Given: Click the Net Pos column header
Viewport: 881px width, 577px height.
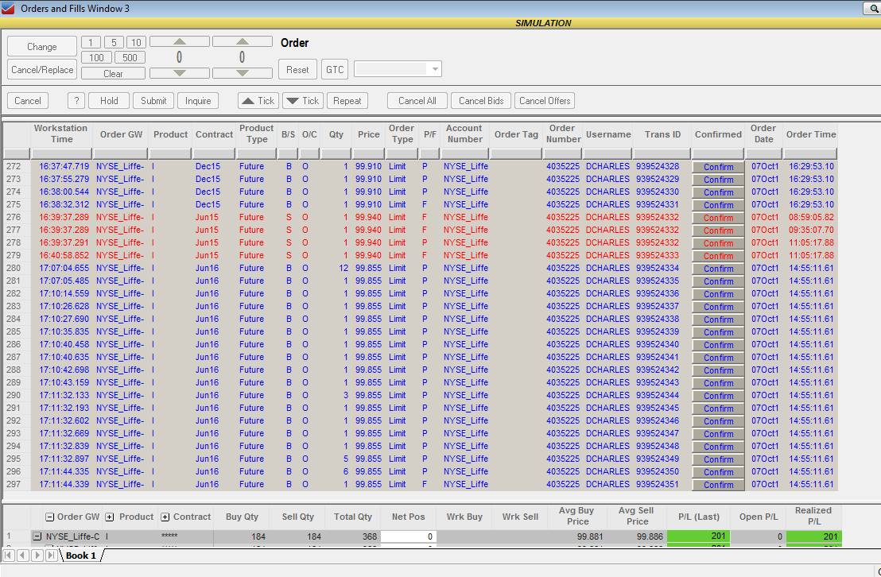Looking at the screenshot, I should click(x=409, y=517).
